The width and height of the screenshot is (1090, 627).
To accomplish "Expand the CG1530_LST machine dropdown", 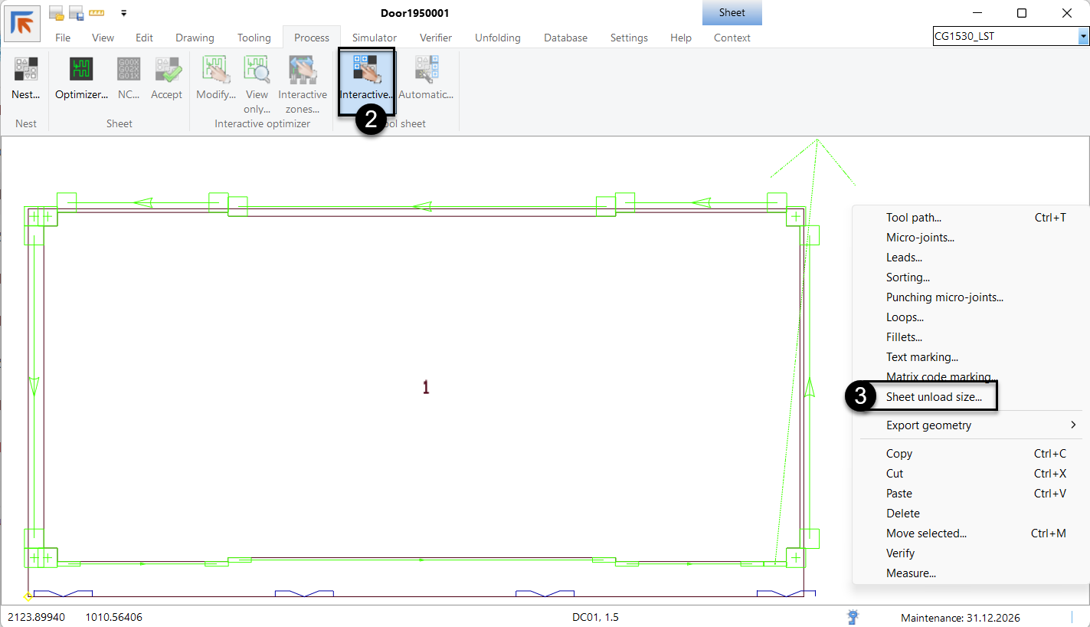I will point(1083,36).
